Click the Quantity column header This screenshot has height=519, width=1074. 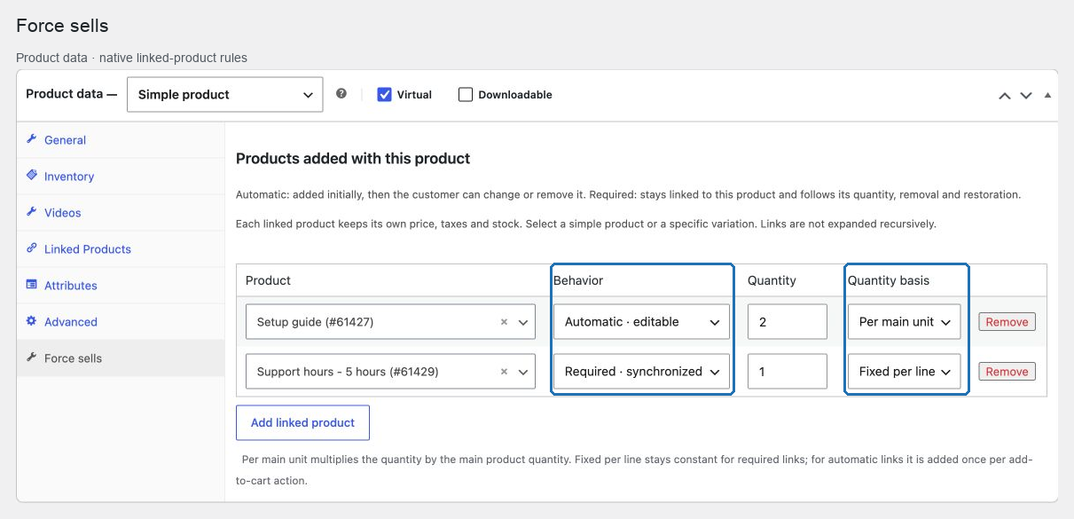click(772, 280)
